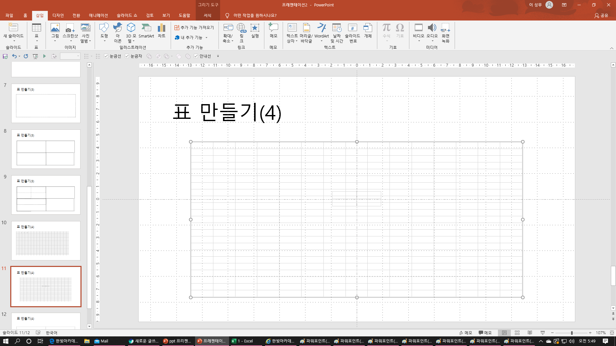This screenshot has width=616, height=346.
Task: Toggle the 눈금자 ruler checkbox
Action: tap(127, 56)
